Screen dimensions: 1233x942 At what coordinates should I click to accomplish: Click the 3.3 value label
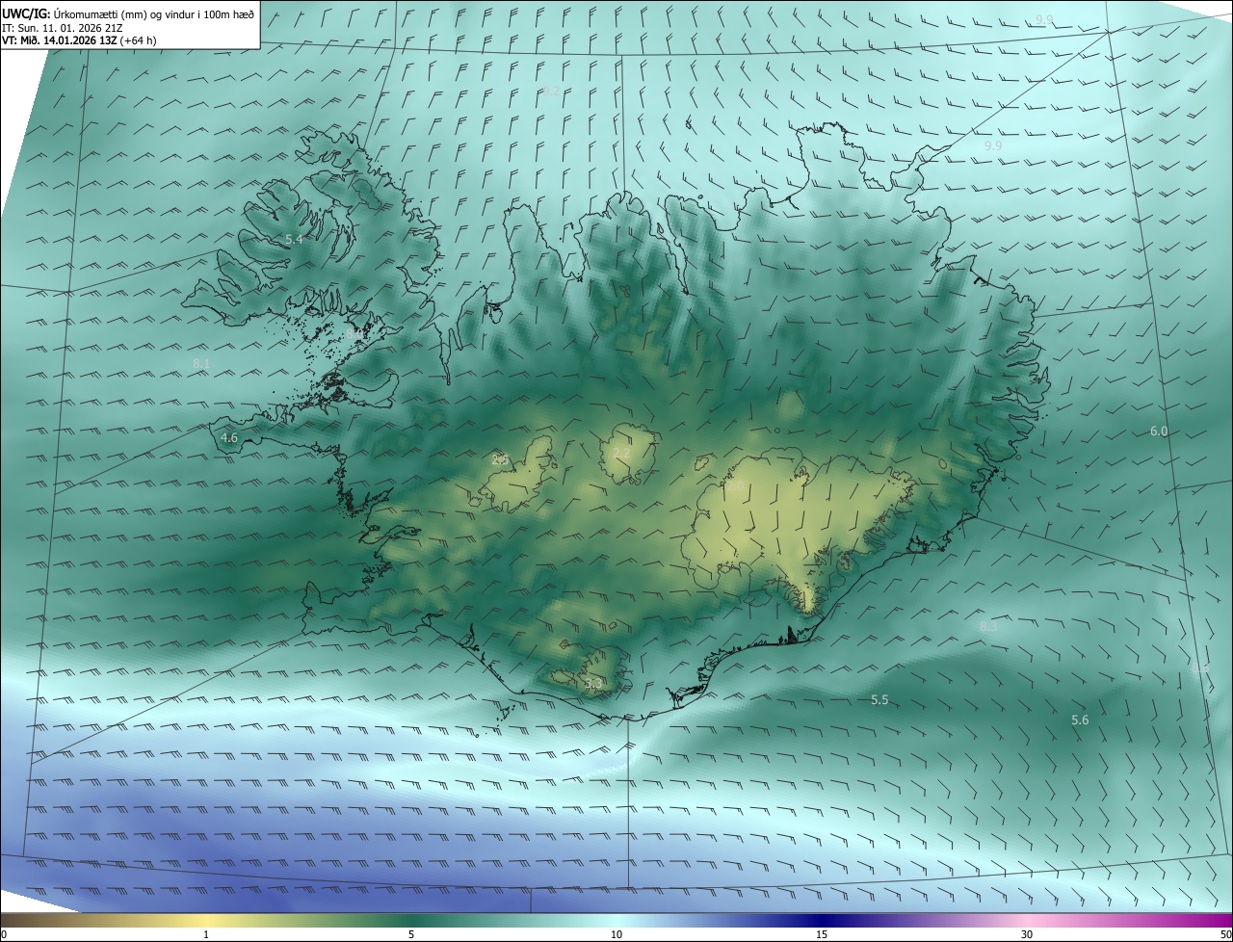click(x=593, y=684)
